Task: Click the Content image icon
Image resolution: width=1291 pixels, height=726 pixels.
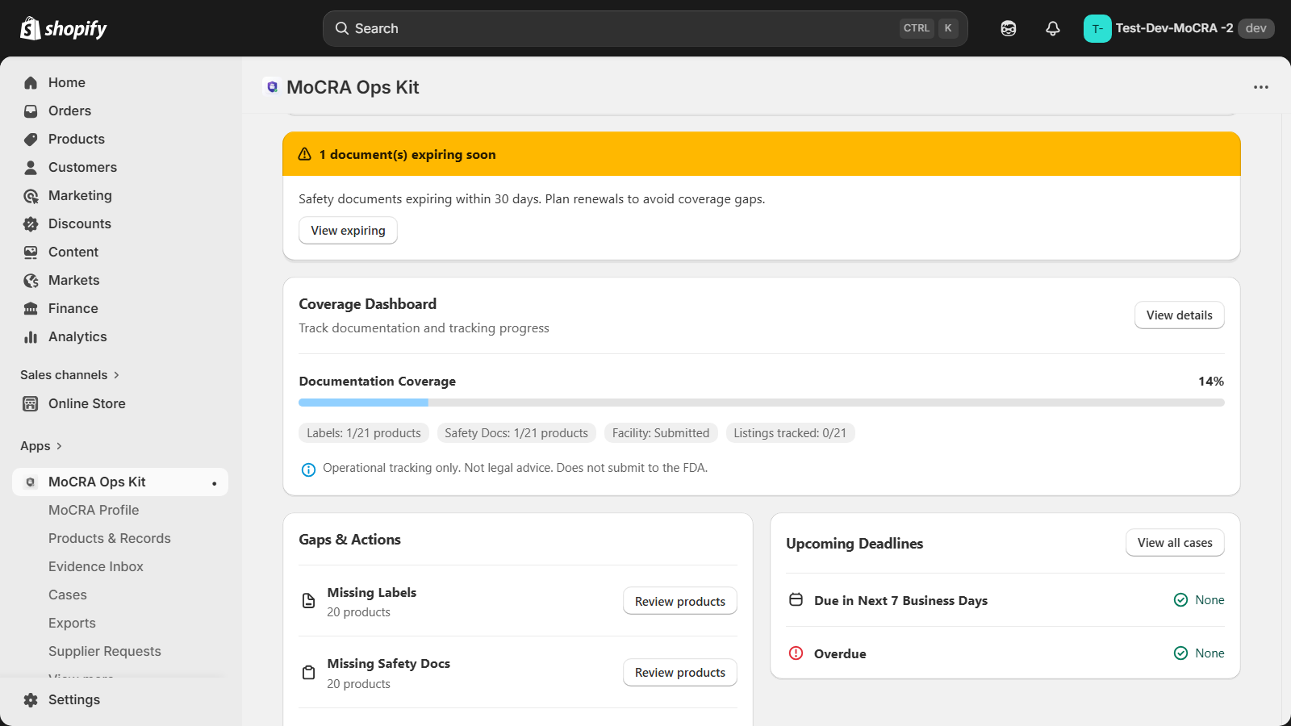Action: 31,252
